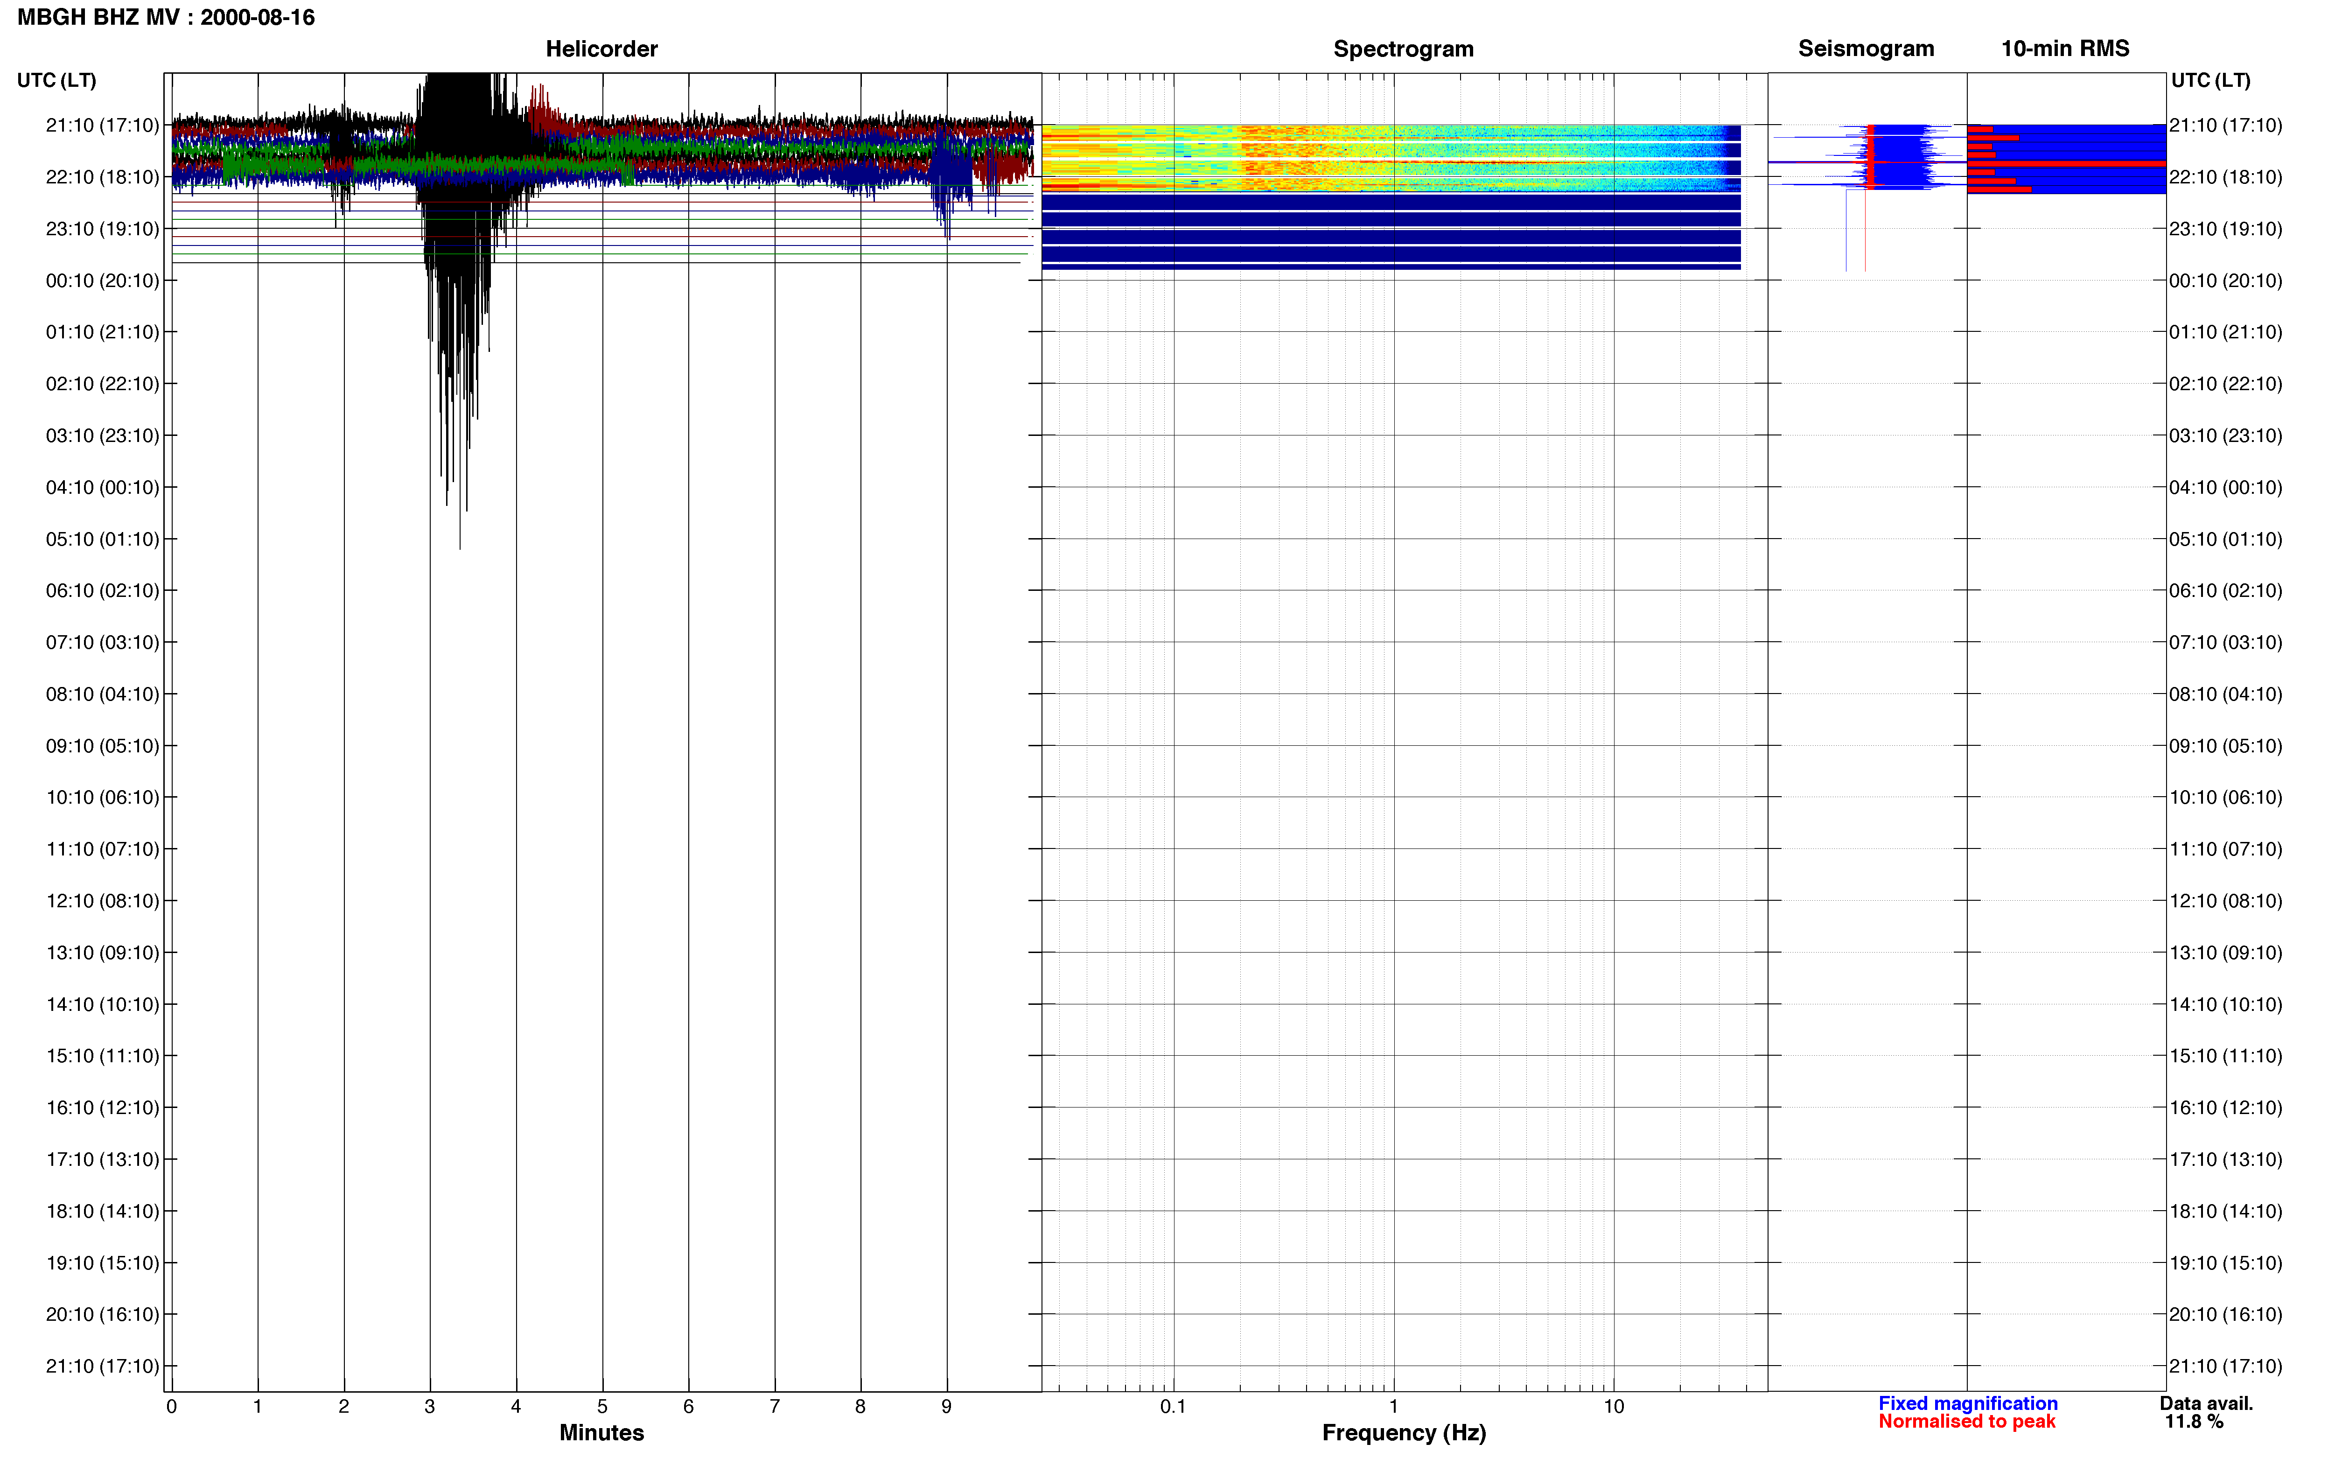Click the left 'UTC (LT)' axis label

(x=56, y=80)
